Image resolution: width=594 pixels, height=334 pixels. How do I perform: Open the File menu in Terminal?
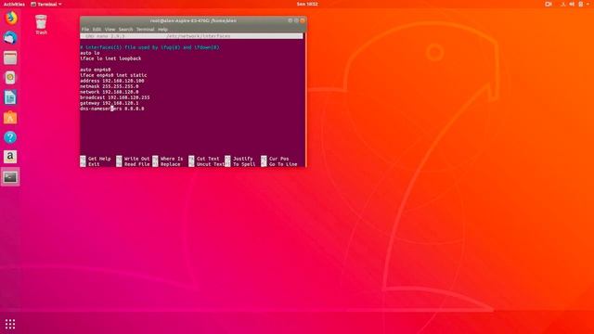pyautogui.click(x=85, y=29)
